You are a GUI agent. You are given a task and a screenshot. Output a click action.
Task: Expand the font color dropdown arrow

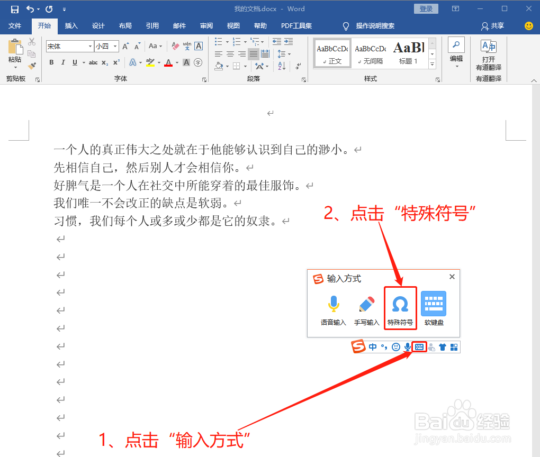point(177,63)
